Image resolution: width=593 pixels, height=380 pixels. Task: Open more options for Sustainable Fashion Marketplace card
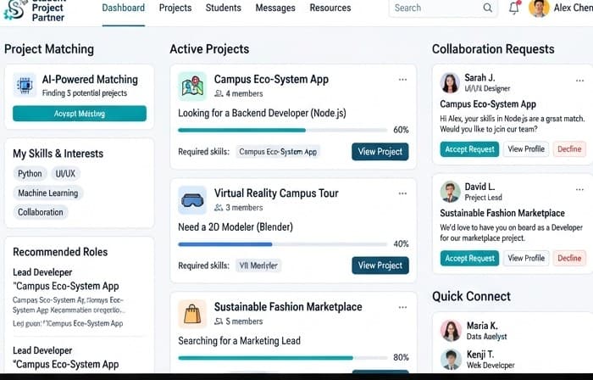[x=402, y=307]
